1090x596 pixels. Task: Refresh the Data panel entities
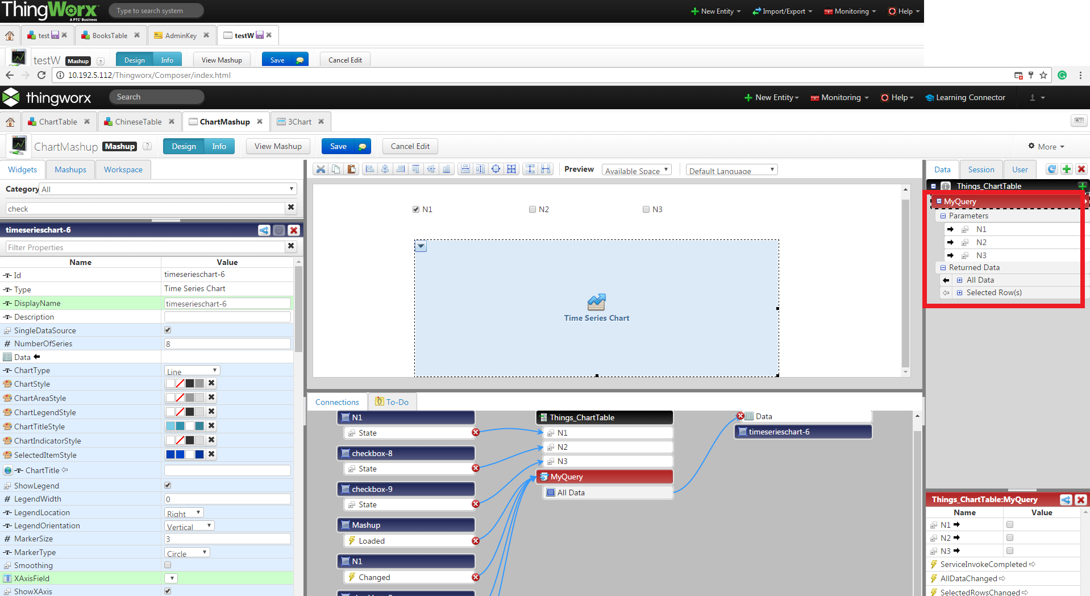tap(1052, 169)
